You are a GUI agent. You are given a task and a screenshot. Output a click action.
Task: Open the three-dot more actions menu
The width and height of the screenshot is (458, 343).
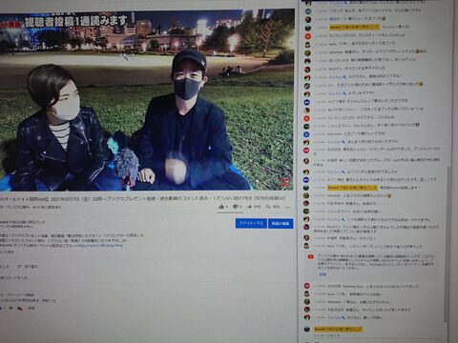(288, 207)
